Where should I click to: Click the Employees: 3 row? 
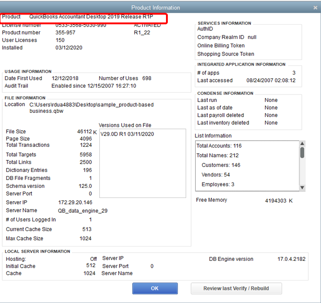pyautogui.click(x=218, y=184)
